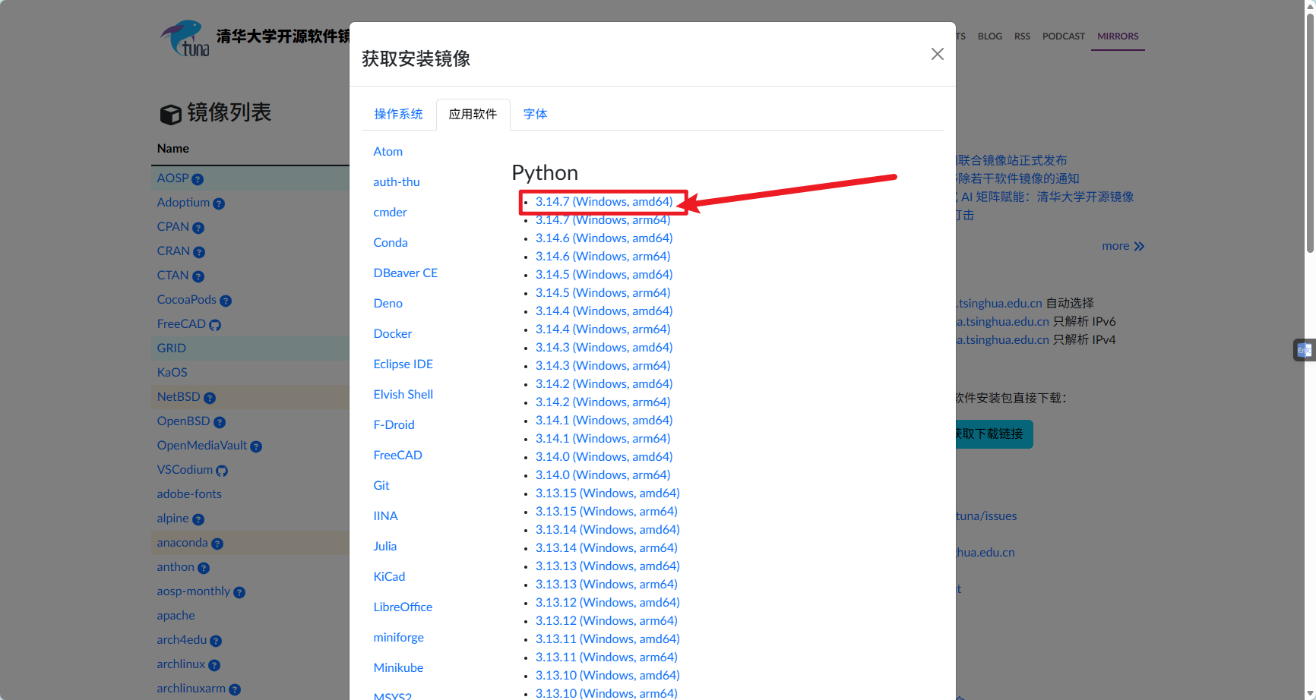Click the help icon next to AOSP

pos(198,179)
